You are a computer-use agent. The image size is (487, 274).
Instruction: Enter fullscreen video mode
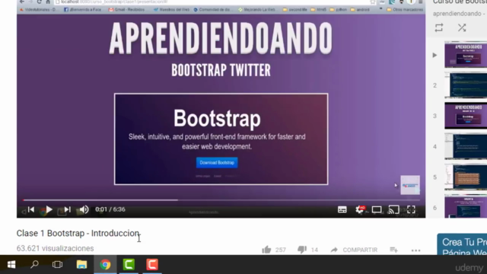411,210
